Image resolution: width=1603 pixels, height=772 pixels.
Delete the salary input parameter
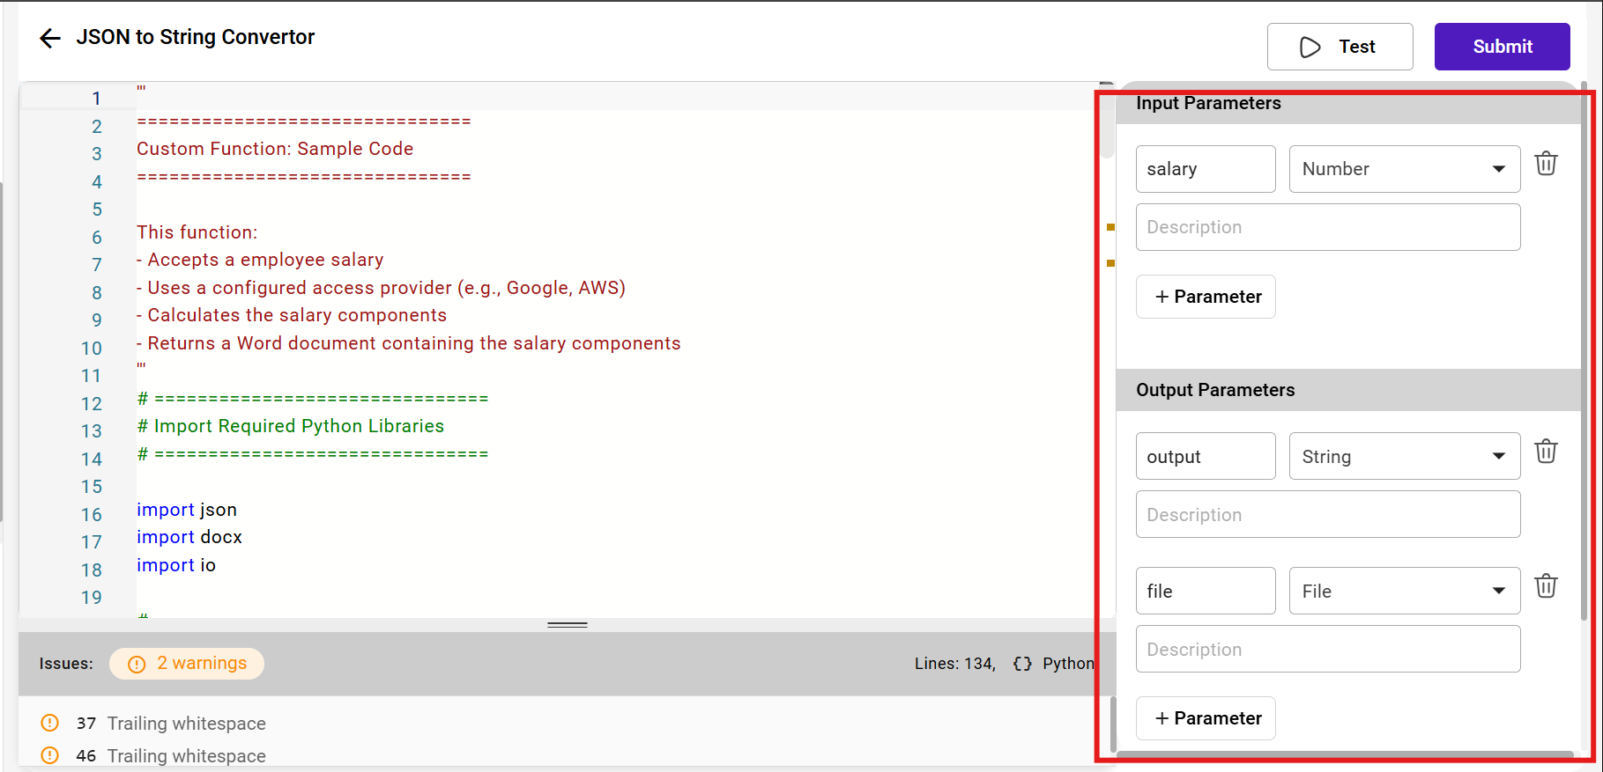pos(1546,165)
